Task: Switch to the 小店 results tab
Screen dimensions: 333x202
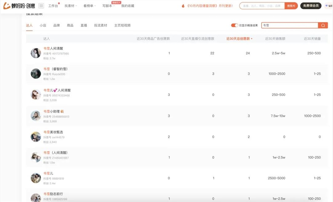Action: [x=43, y=25]
